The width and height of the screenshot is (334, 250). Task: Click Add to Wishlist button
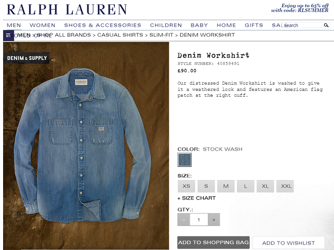[x=289, y=243]
